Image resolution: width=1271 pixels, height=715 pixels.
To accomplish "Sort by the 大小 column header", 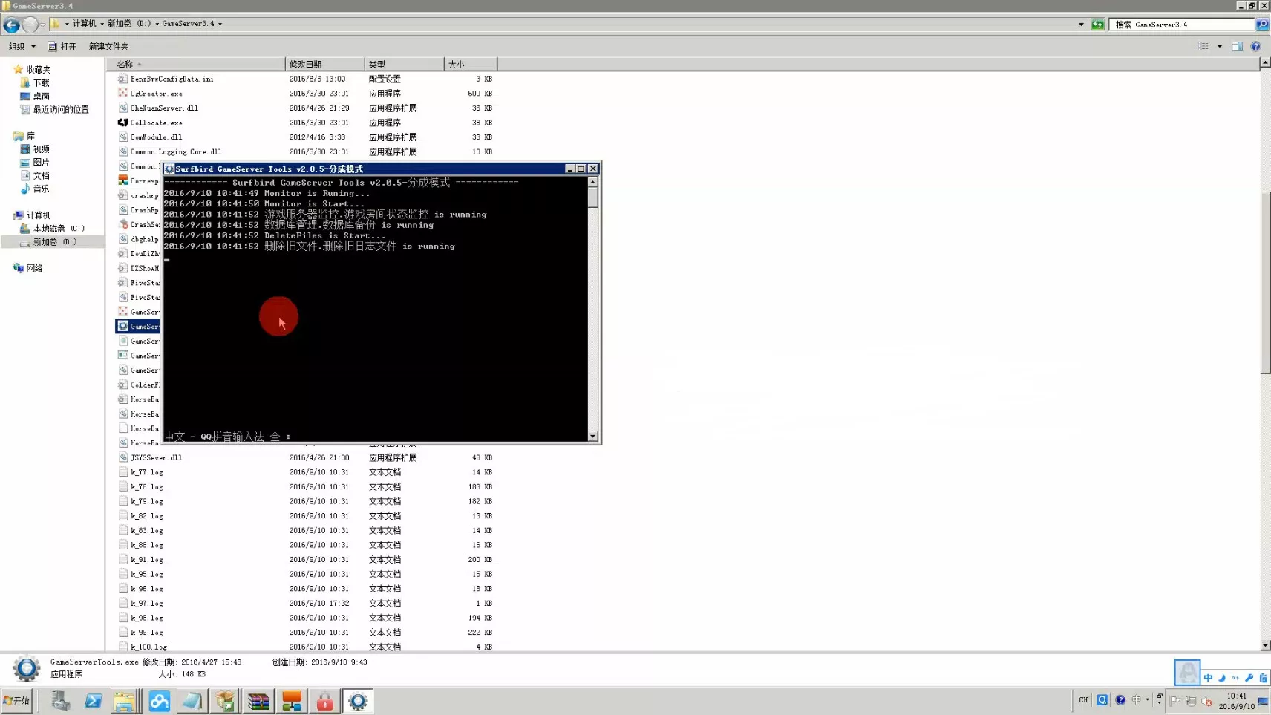I will click(470, 64).
